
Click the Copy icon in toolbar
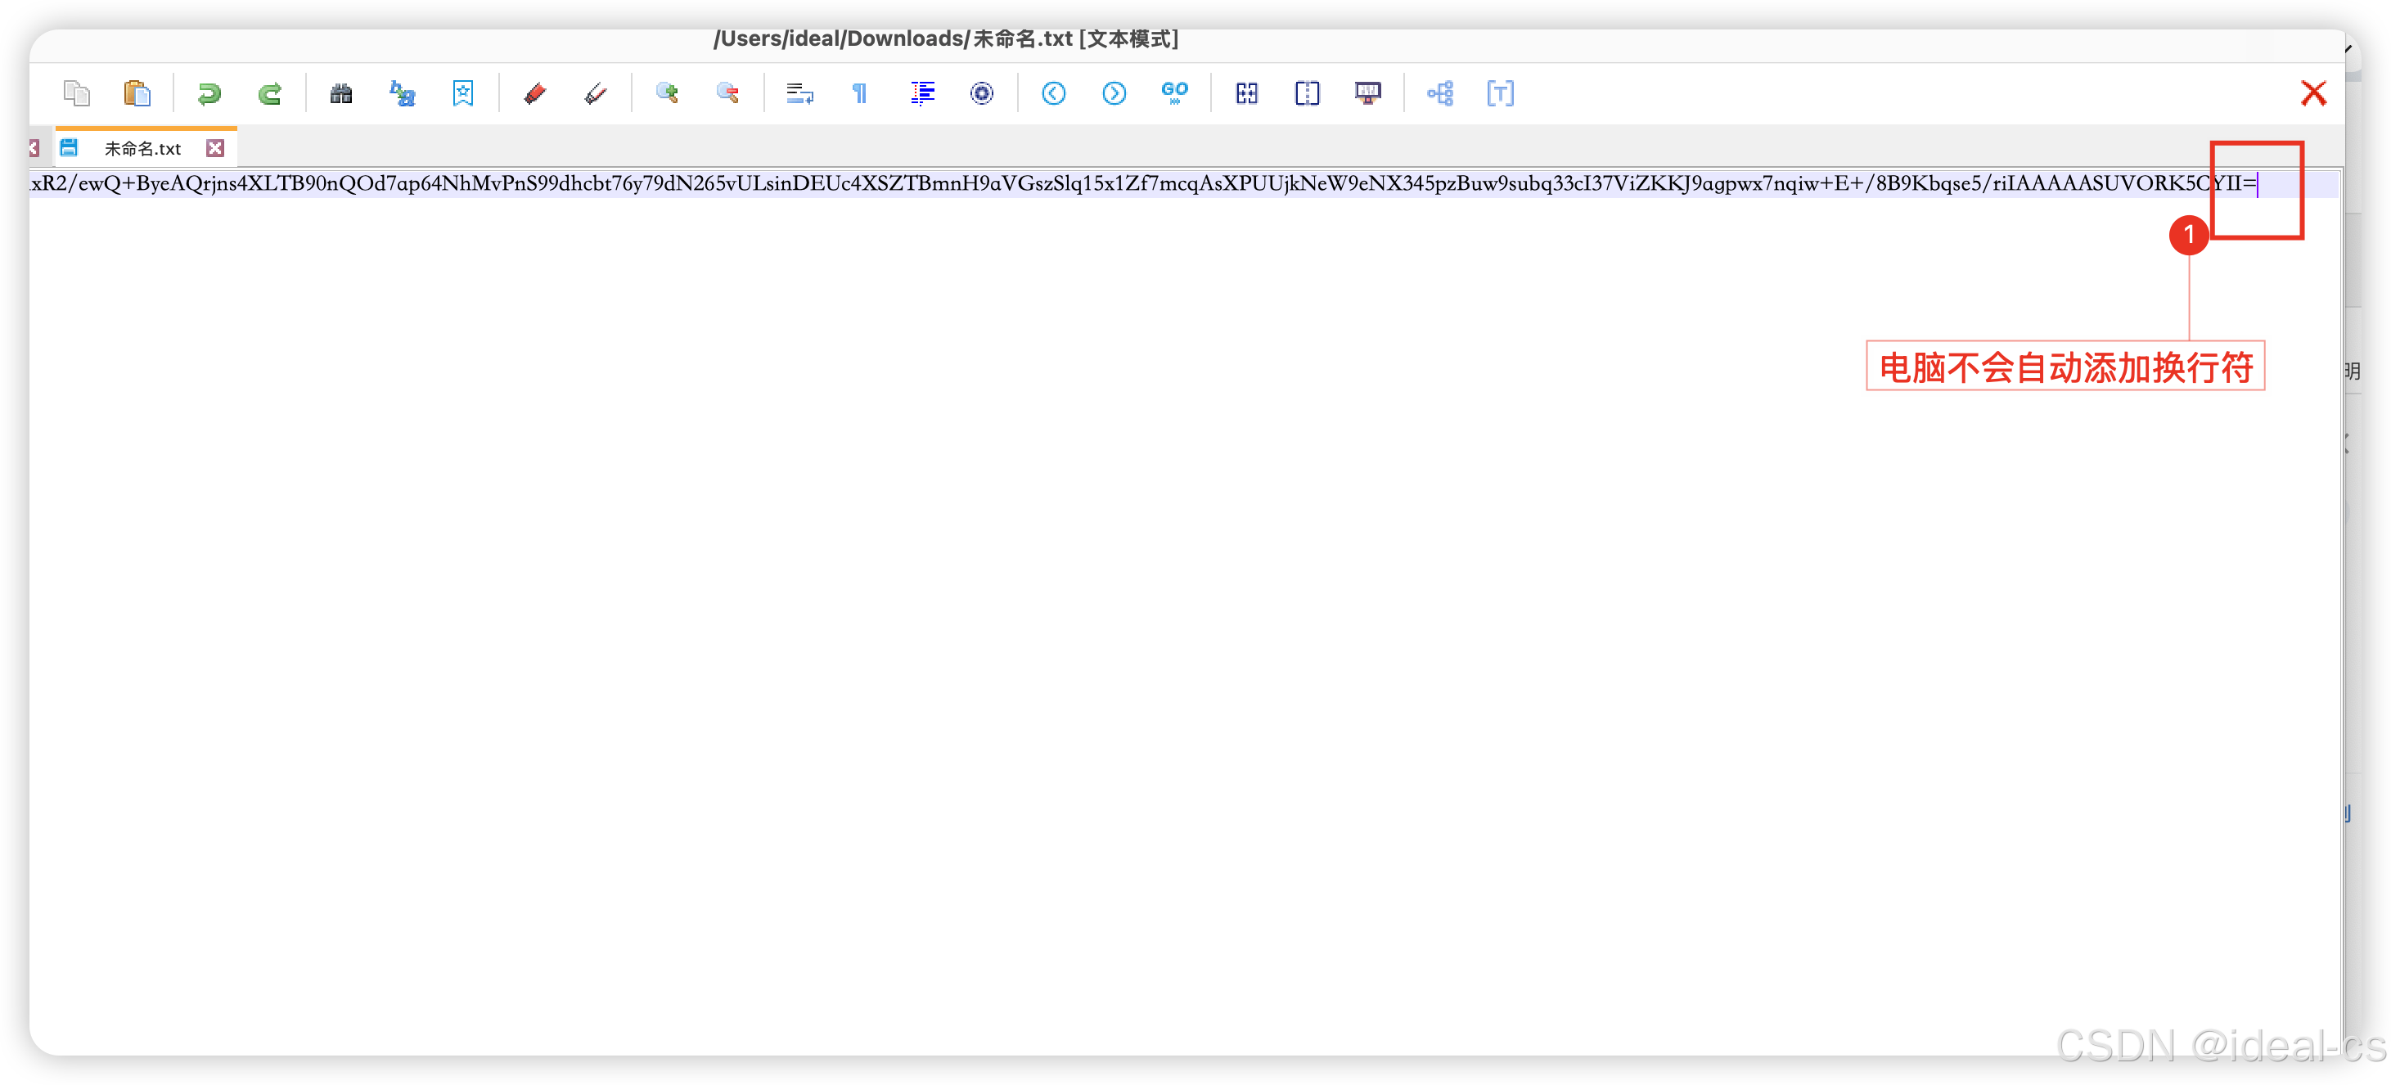click(x=76, y=94)
